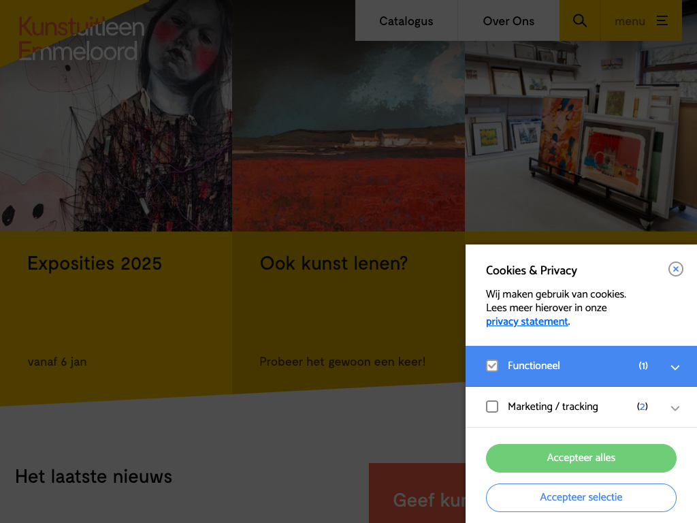Click the girl portrait artwork image
The height and width of the screenshot is (523, 697).
pyautogui.click(x=116, y=116)
